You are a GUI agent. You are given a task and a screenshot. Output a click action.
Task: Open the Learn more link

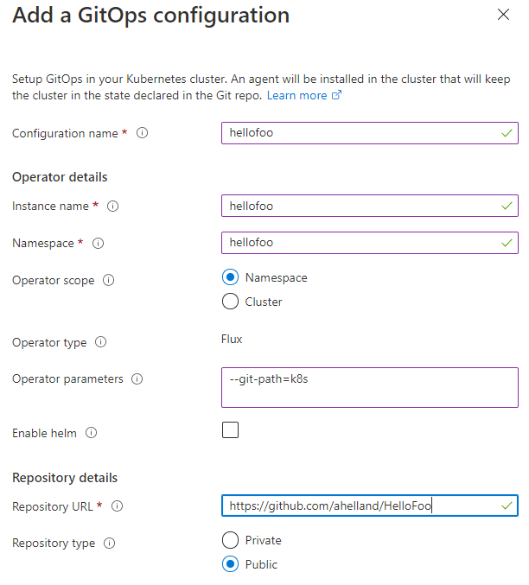coord(304,96)
